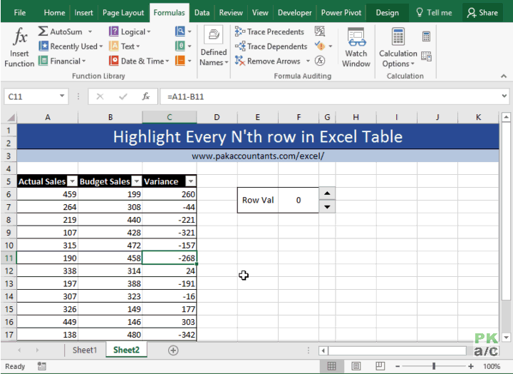The image size is (513, 374).
Task: Open Recently Used functions list
Action: [71, 46]
